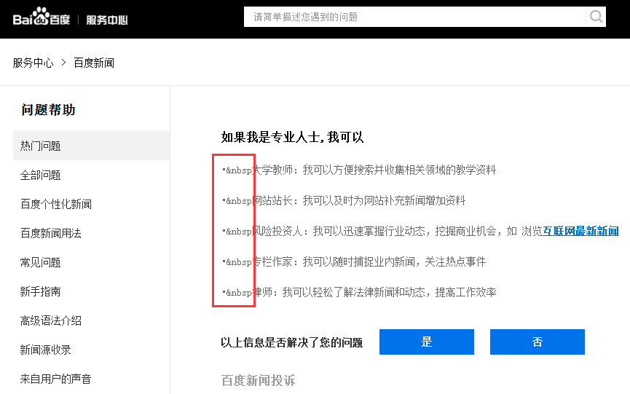Click heading 如果我是专业人士,我可以

(x=292, y=138)
